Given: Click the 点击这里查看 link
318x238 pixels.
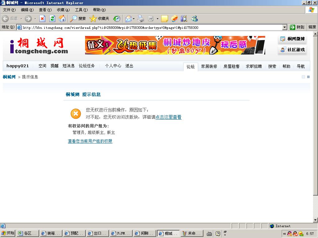Looking at the screenshot, I should coord(168,117).
